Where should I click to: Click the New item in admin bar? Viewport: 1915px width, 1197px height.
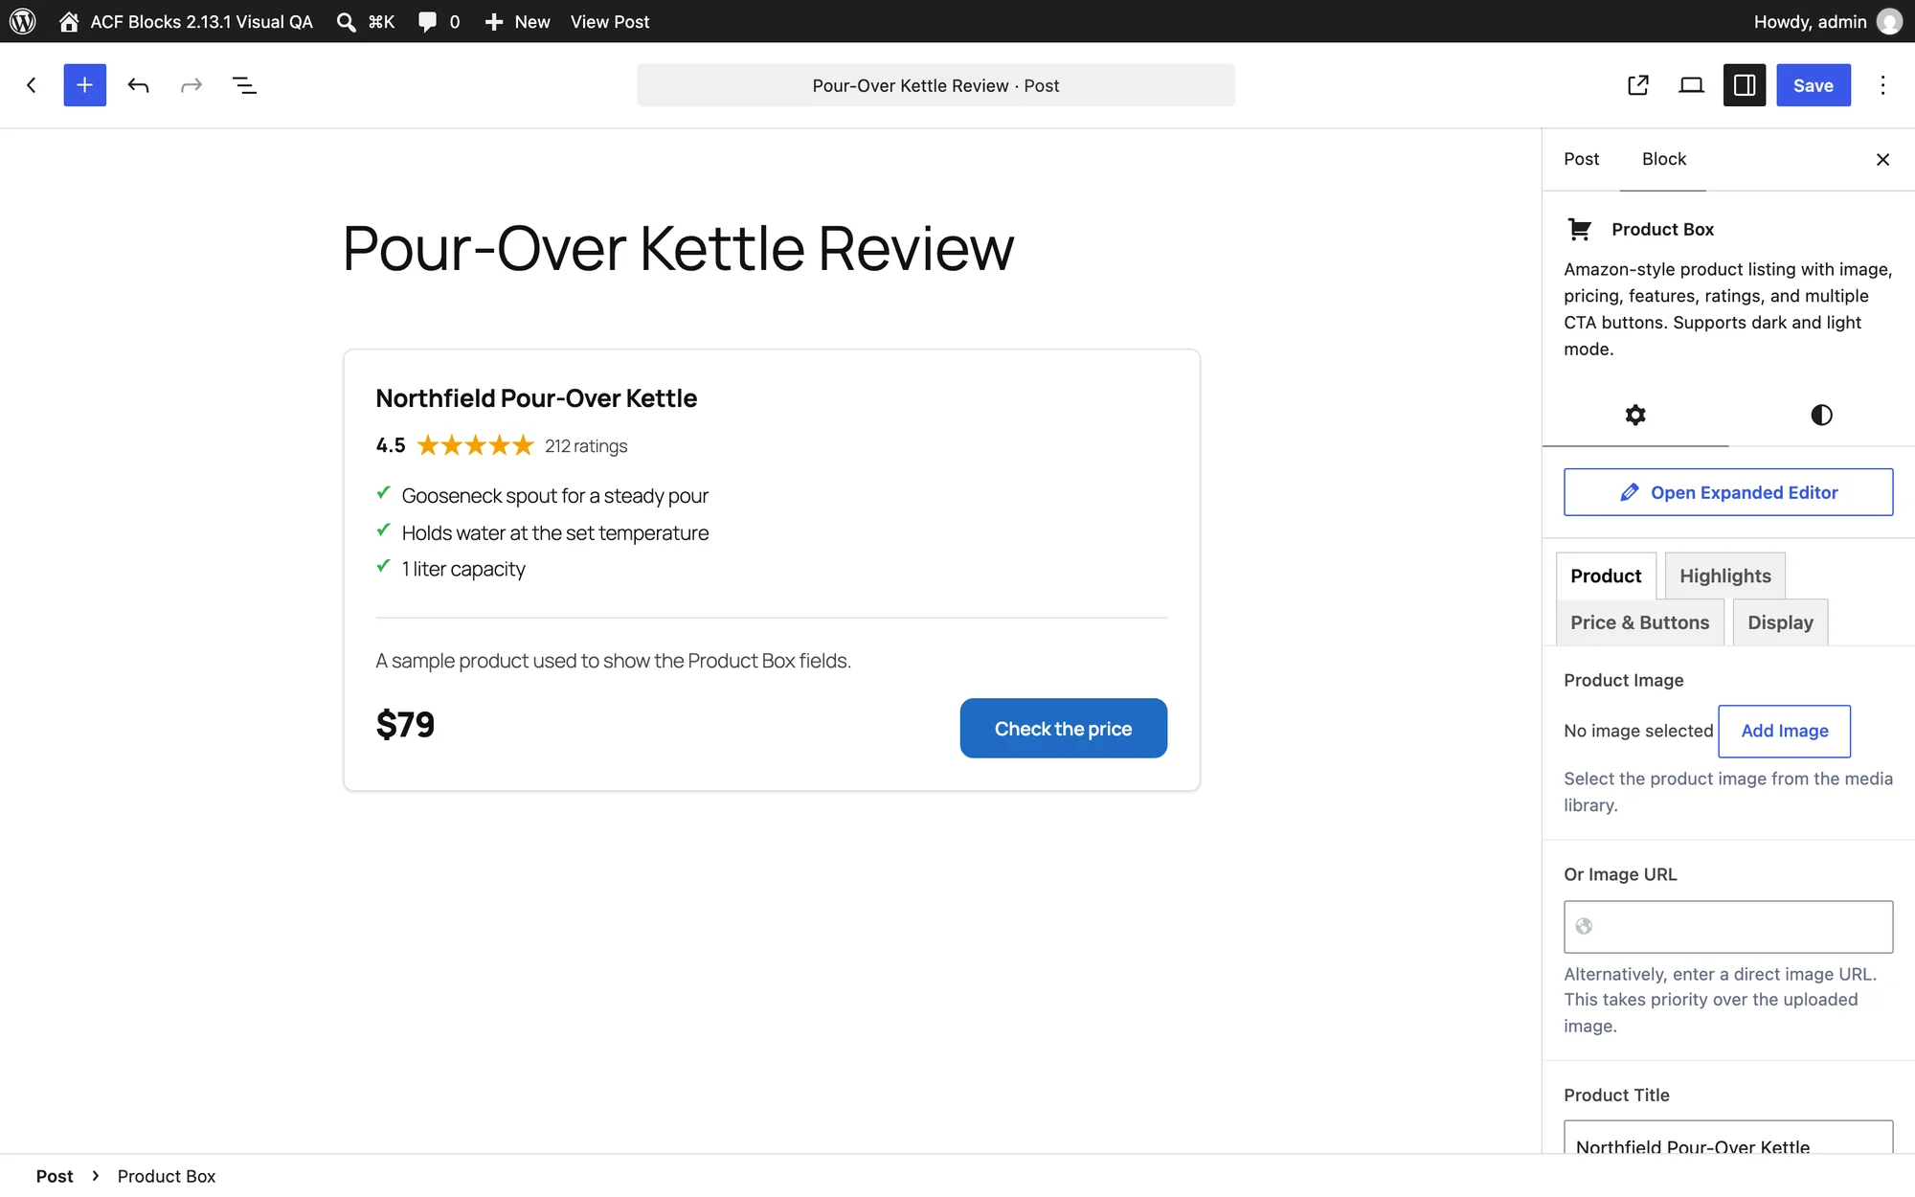point(517,21)
